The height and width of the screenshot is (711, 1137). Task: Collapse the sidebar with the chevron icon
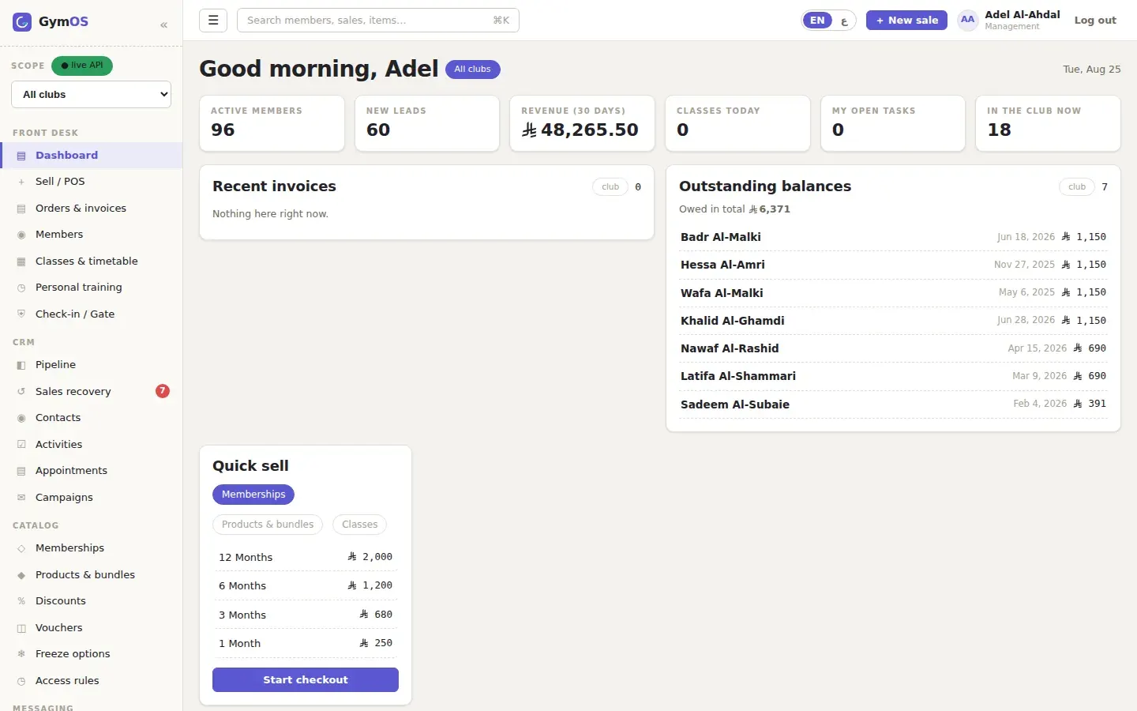coord(163,24)
